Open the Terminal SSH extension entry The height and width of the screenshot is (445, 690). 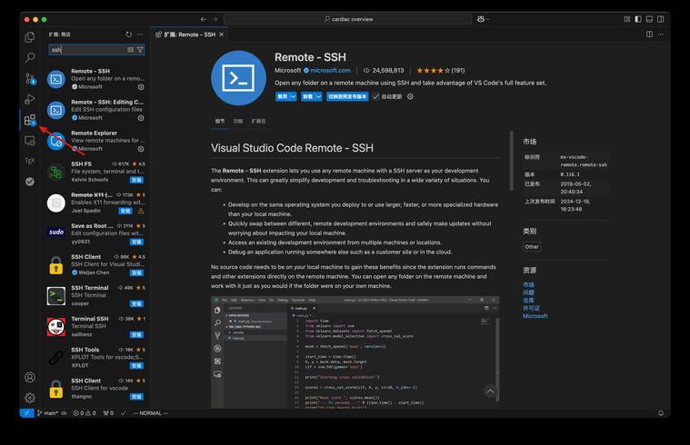tap(96, 327)
